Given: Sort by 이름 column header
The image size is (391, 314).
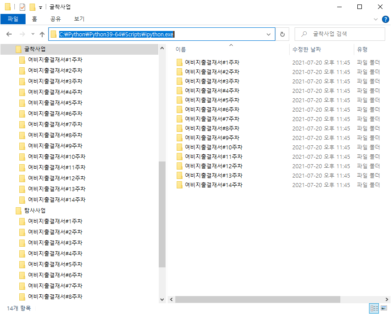Looking at the screenshot, I should tap(181, 49).
